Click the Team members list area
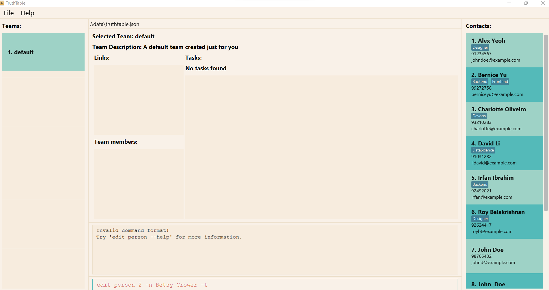549x290 pixels. pos(139,184)
